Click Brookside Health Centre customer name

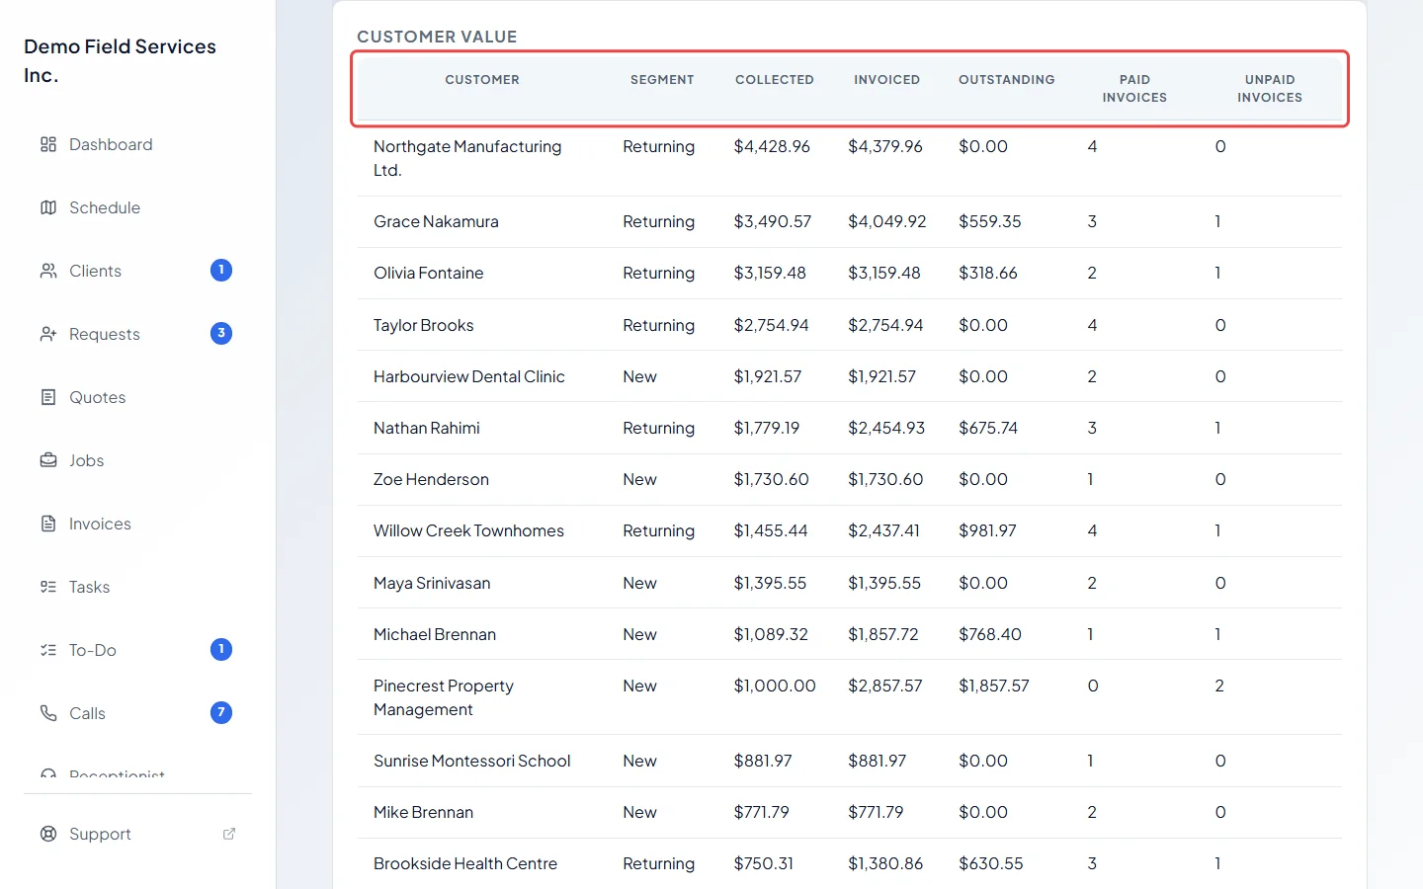(x=465, y=863)
